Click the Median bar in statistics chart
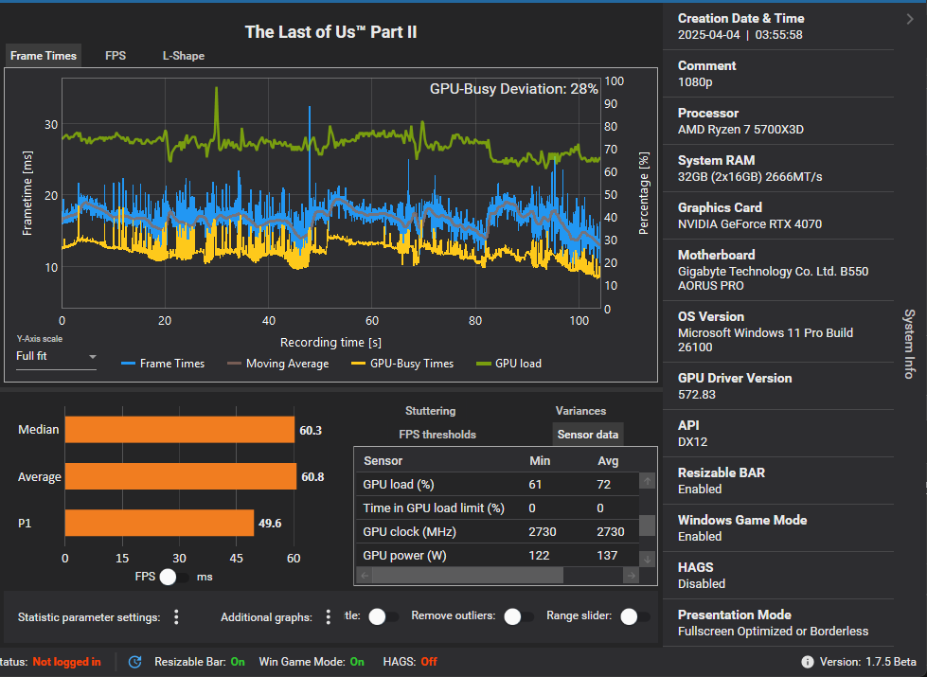927x677 pixels. [180, 430]
